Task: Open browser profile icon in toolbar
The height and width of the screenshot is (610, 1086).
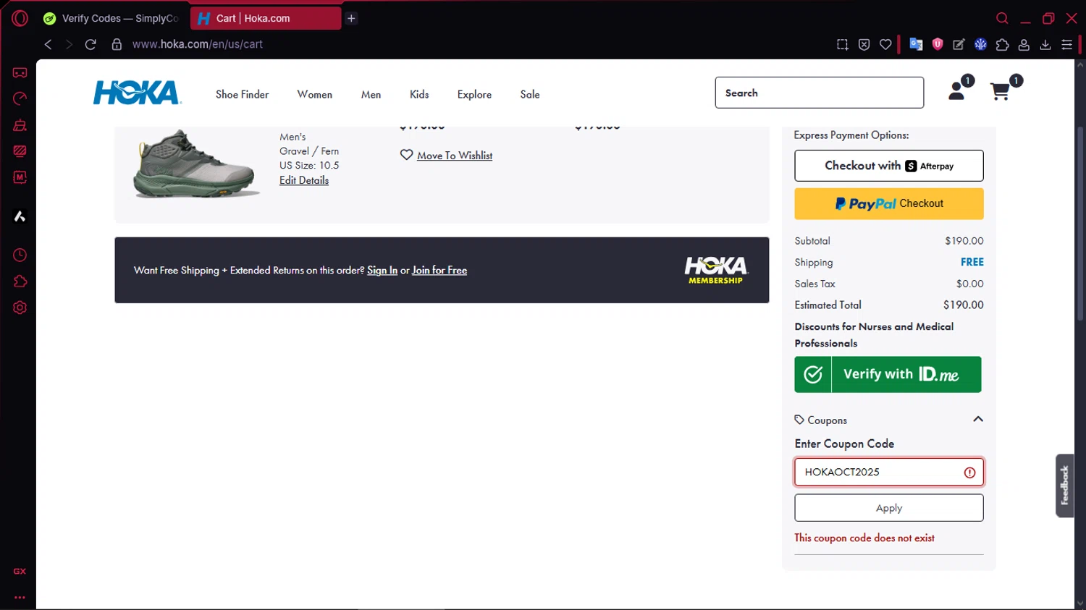Action: 1024,44
